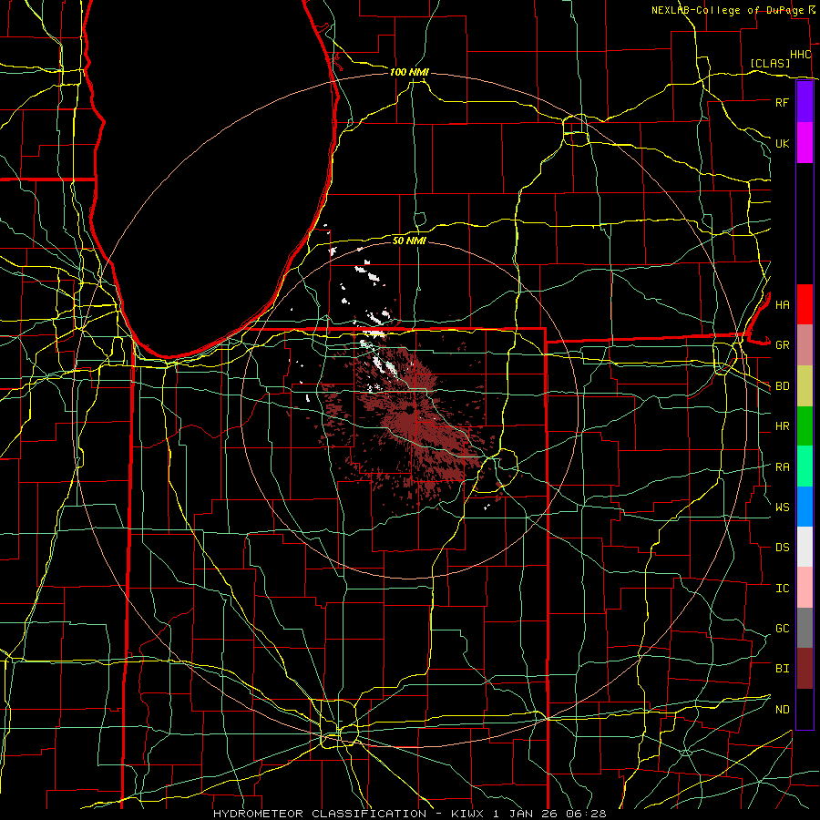Click the 'IC' legend label

coord(782,589)
